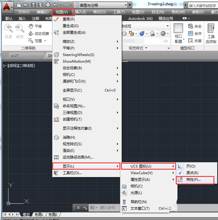Open the Draw (绘图) menu
This screenshot has width=218, height=220.
[x=138, y=12]
